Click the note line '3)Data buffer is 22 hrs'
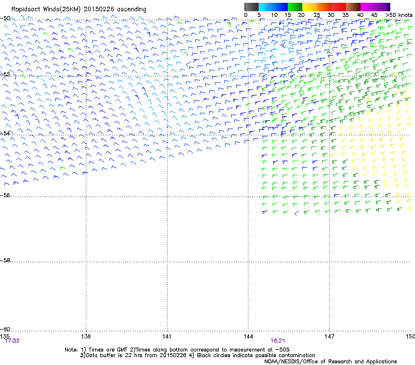The width and height of the screenshot is (415, 365). [197, 355]
